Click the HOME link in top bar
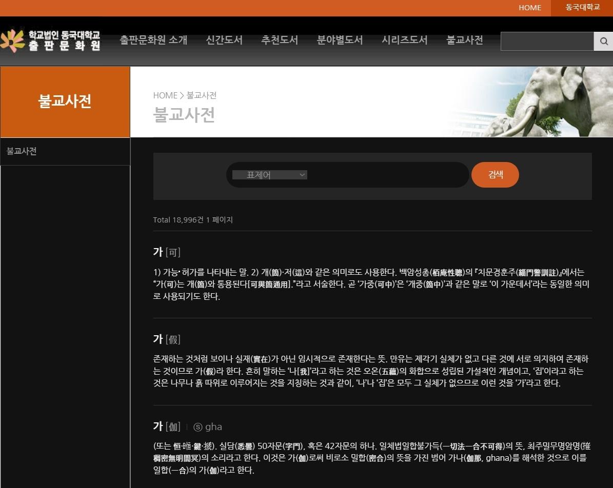 tap(529, 8)
